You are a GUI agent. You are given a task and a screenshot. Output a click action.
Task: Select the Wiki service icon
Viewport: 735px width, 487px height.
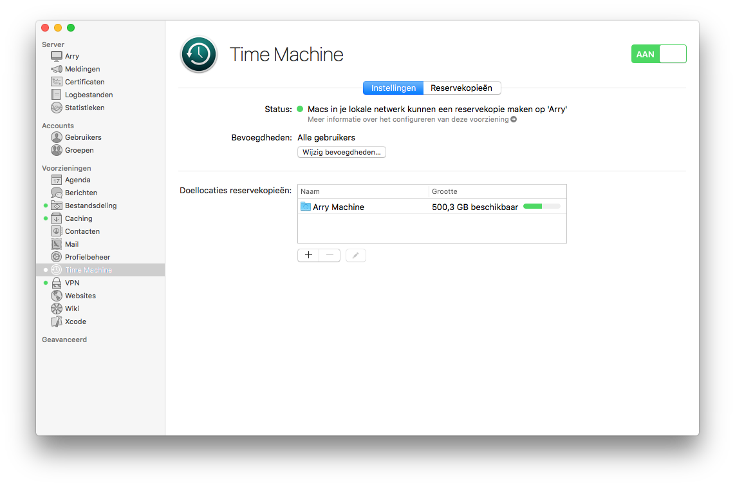57,309
